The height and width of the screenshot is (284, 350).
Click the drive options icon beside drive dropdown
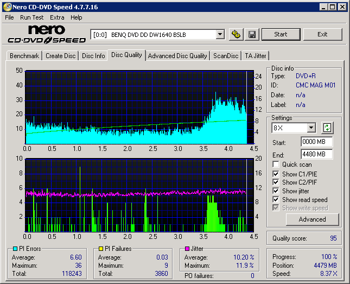point(236,35)
